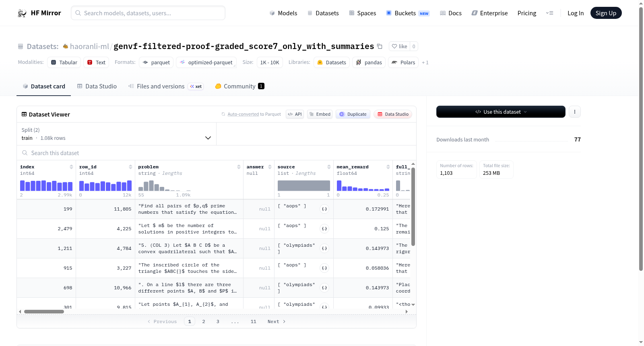Go to Datasets in the top navigation

(x=323, y=13)
